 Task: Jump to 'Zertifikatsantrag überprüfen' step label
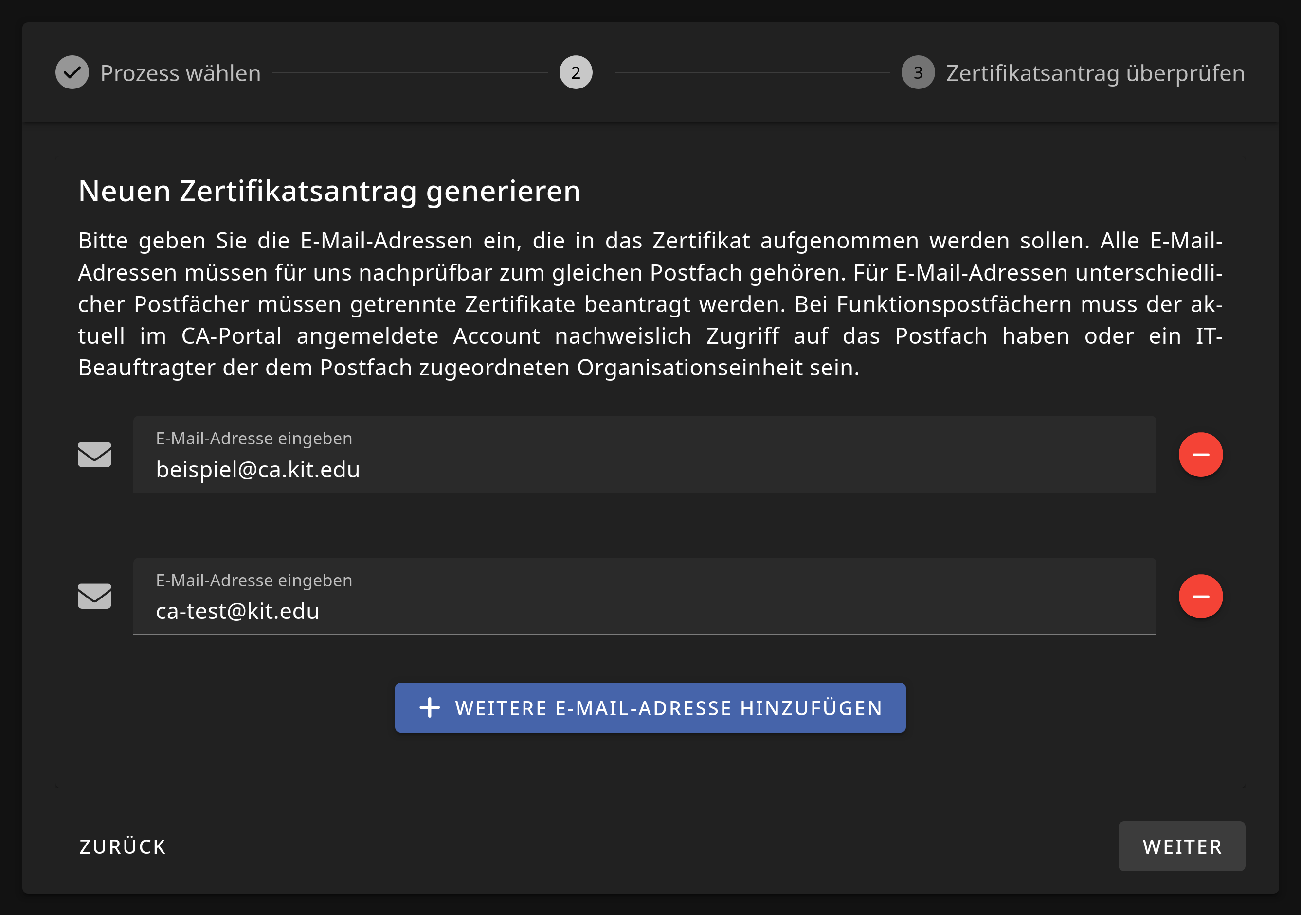[1095, 73]
